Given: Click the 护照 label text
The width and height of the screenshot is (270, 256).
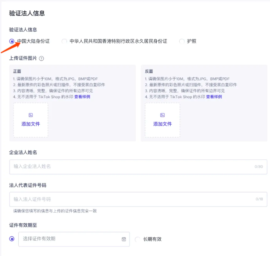Looking at the screenshot, I should tap(191, 41).
